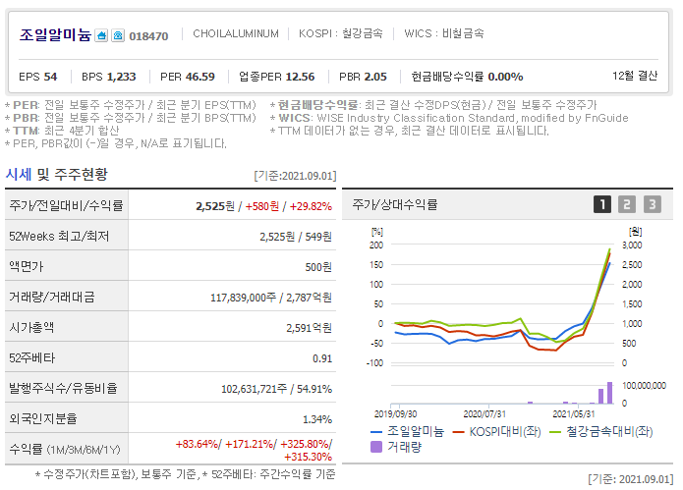
Task: Select the TTM 최근 4분기 합산 footnote
Action: coord(62,131)
